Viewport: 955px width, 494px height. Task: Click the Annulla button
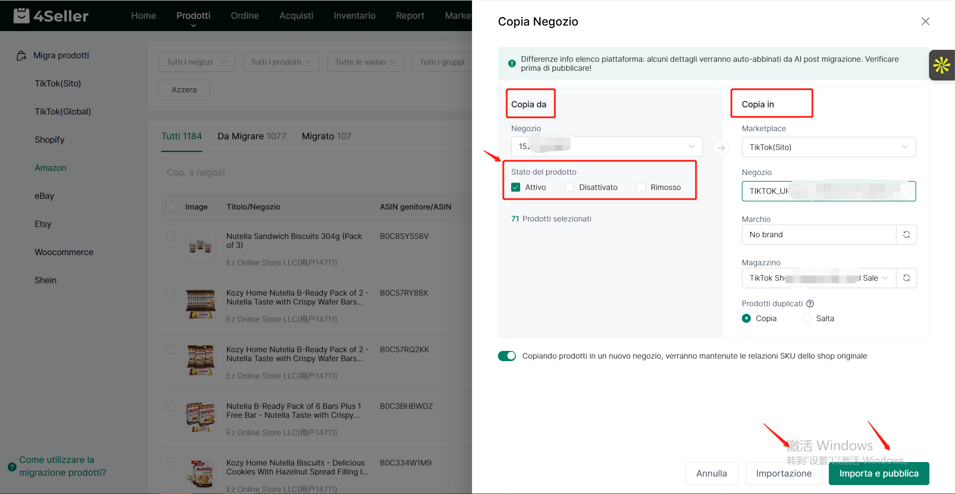[712, 474]
